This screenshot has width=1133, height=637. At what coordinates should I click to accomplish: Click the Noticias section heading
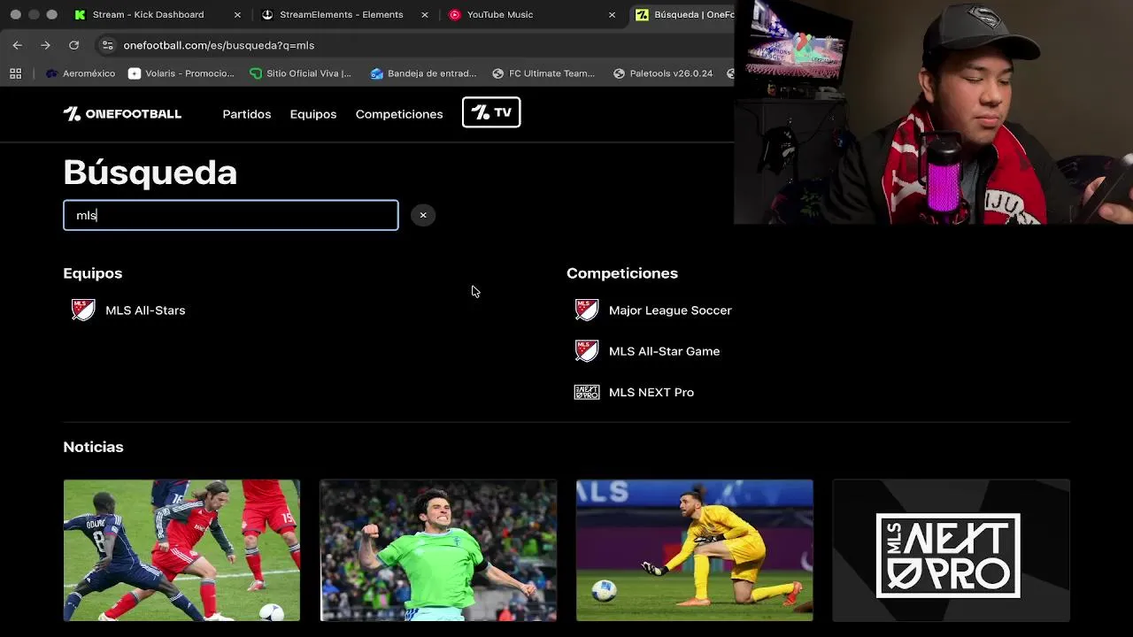[93, 447]
